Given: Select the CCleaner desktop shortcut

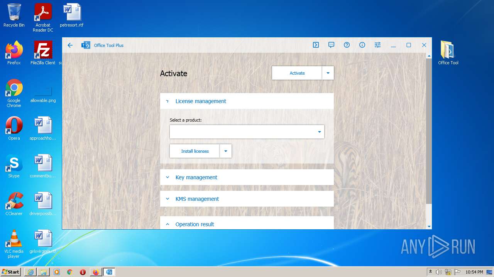Looking at the screenshot, I should (14, 204).
